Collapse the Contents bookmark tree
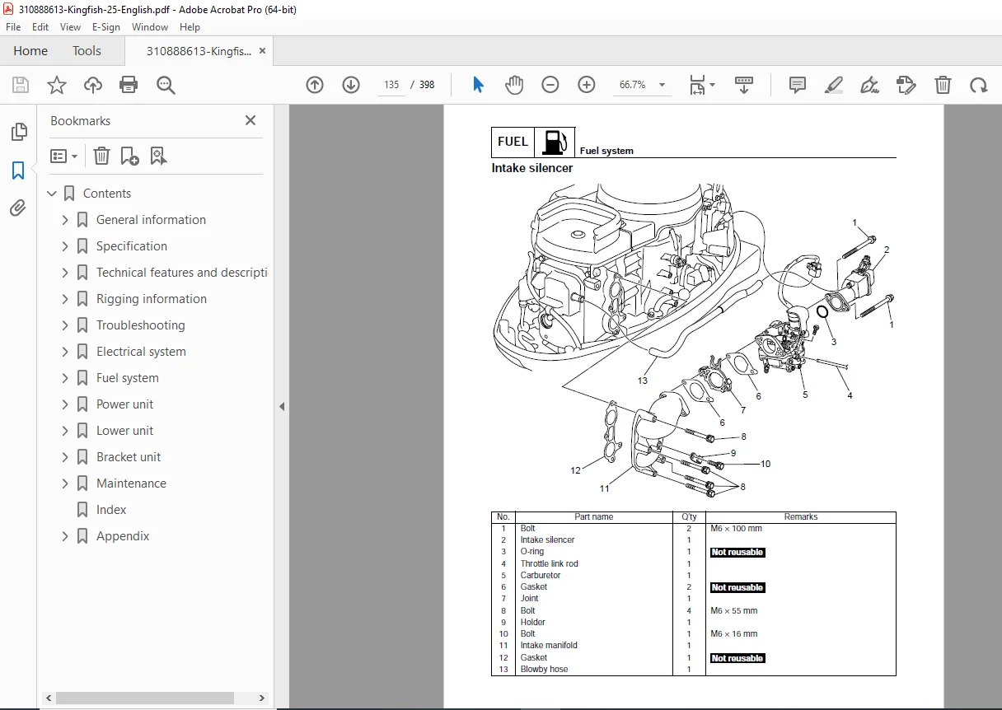Image resolution: width=1002 pixels, height=710 pixels. [52, 194]
